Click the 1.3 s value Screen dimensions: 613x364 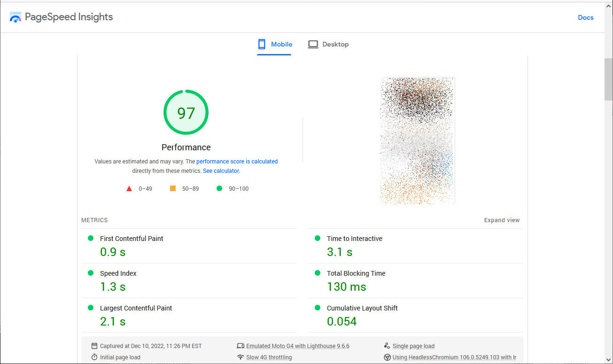pyautogui.click(x=113, y=287)
